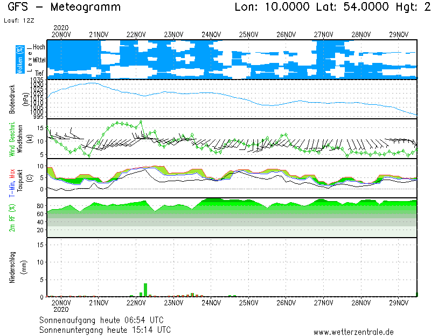Select the "Lat: 54.0000" latitude value

click(x=353, y=7)
